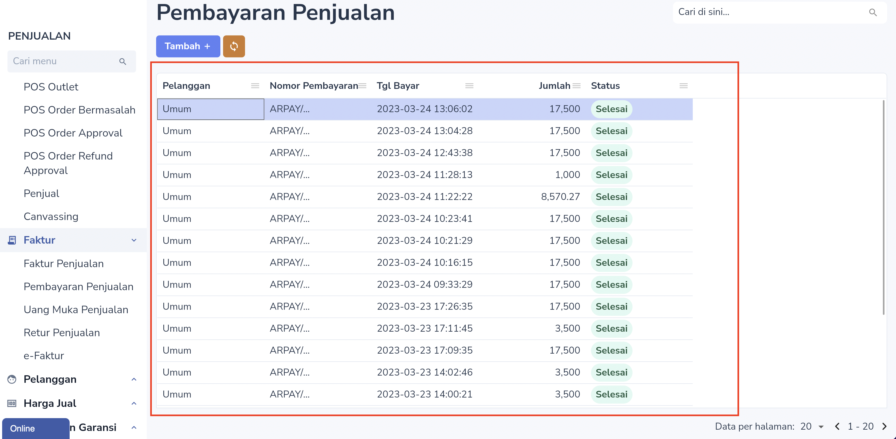Open the Data per halaman dropdown
The width and height of the screenshot is (896, 439).
812,426
